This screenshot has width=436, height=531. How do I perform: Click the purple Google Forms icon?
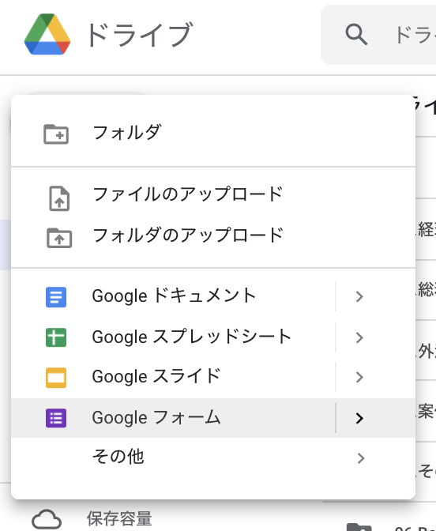point(56,418)
